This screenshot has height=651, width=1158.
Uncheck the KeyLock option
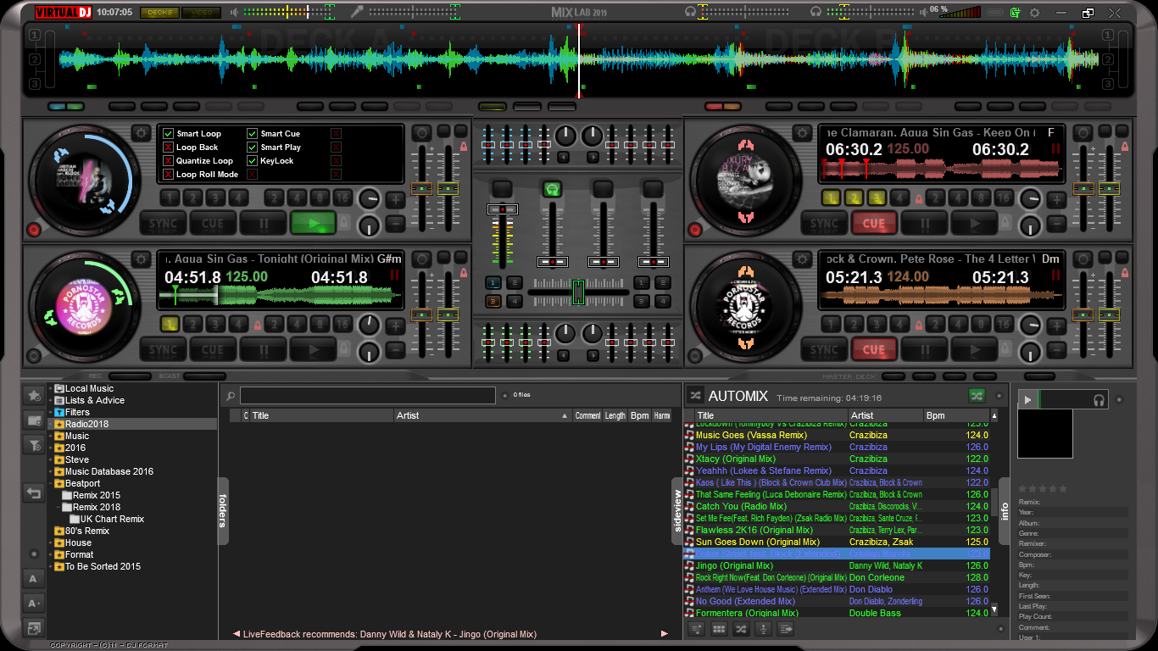point(253,161)
